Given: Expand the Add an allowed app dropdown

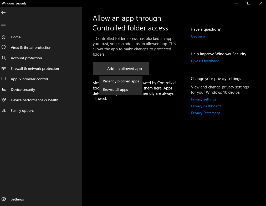Looking at the screenshot, I should (x=121, y=68).
